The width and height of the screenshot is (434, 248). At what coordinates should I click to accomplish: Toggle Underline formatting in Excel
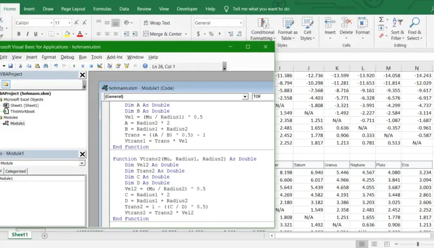[x=36, y=34]
